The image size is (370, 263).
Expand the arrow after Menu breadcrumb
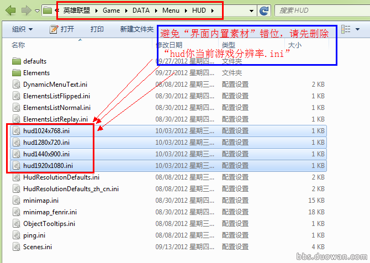click(186, 10)
